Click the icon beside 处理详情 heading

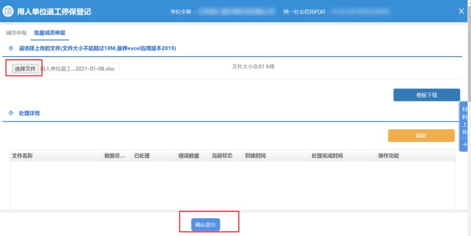pos(11,113)
